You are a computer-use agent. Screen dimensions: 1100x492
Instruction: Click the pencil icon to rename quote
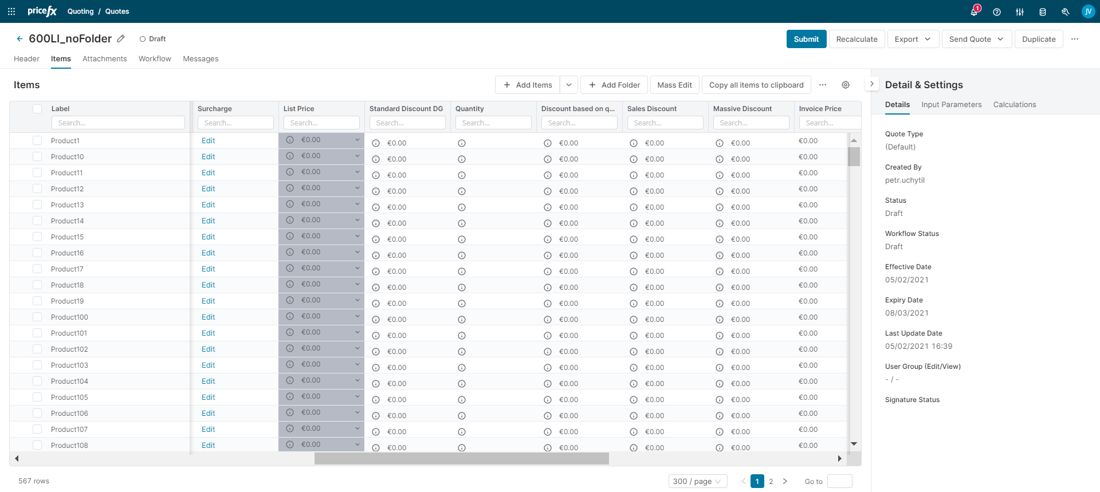click(x=121, y=39)
